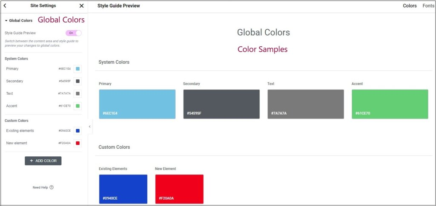Turn off the Style Guide Preview toggle

[73, 33]
